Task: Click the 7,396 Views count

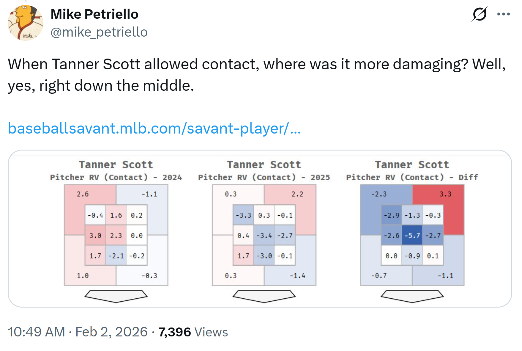Action: tap(193, 332)
